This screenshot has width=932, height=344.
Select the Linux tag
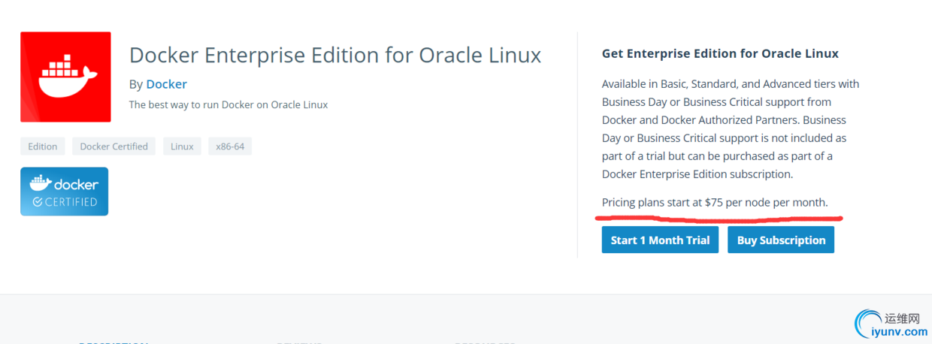coord(182,146)
